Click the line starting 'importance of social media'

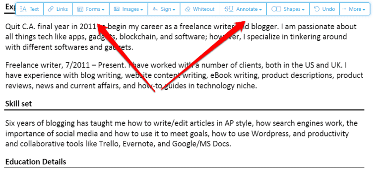177,133
